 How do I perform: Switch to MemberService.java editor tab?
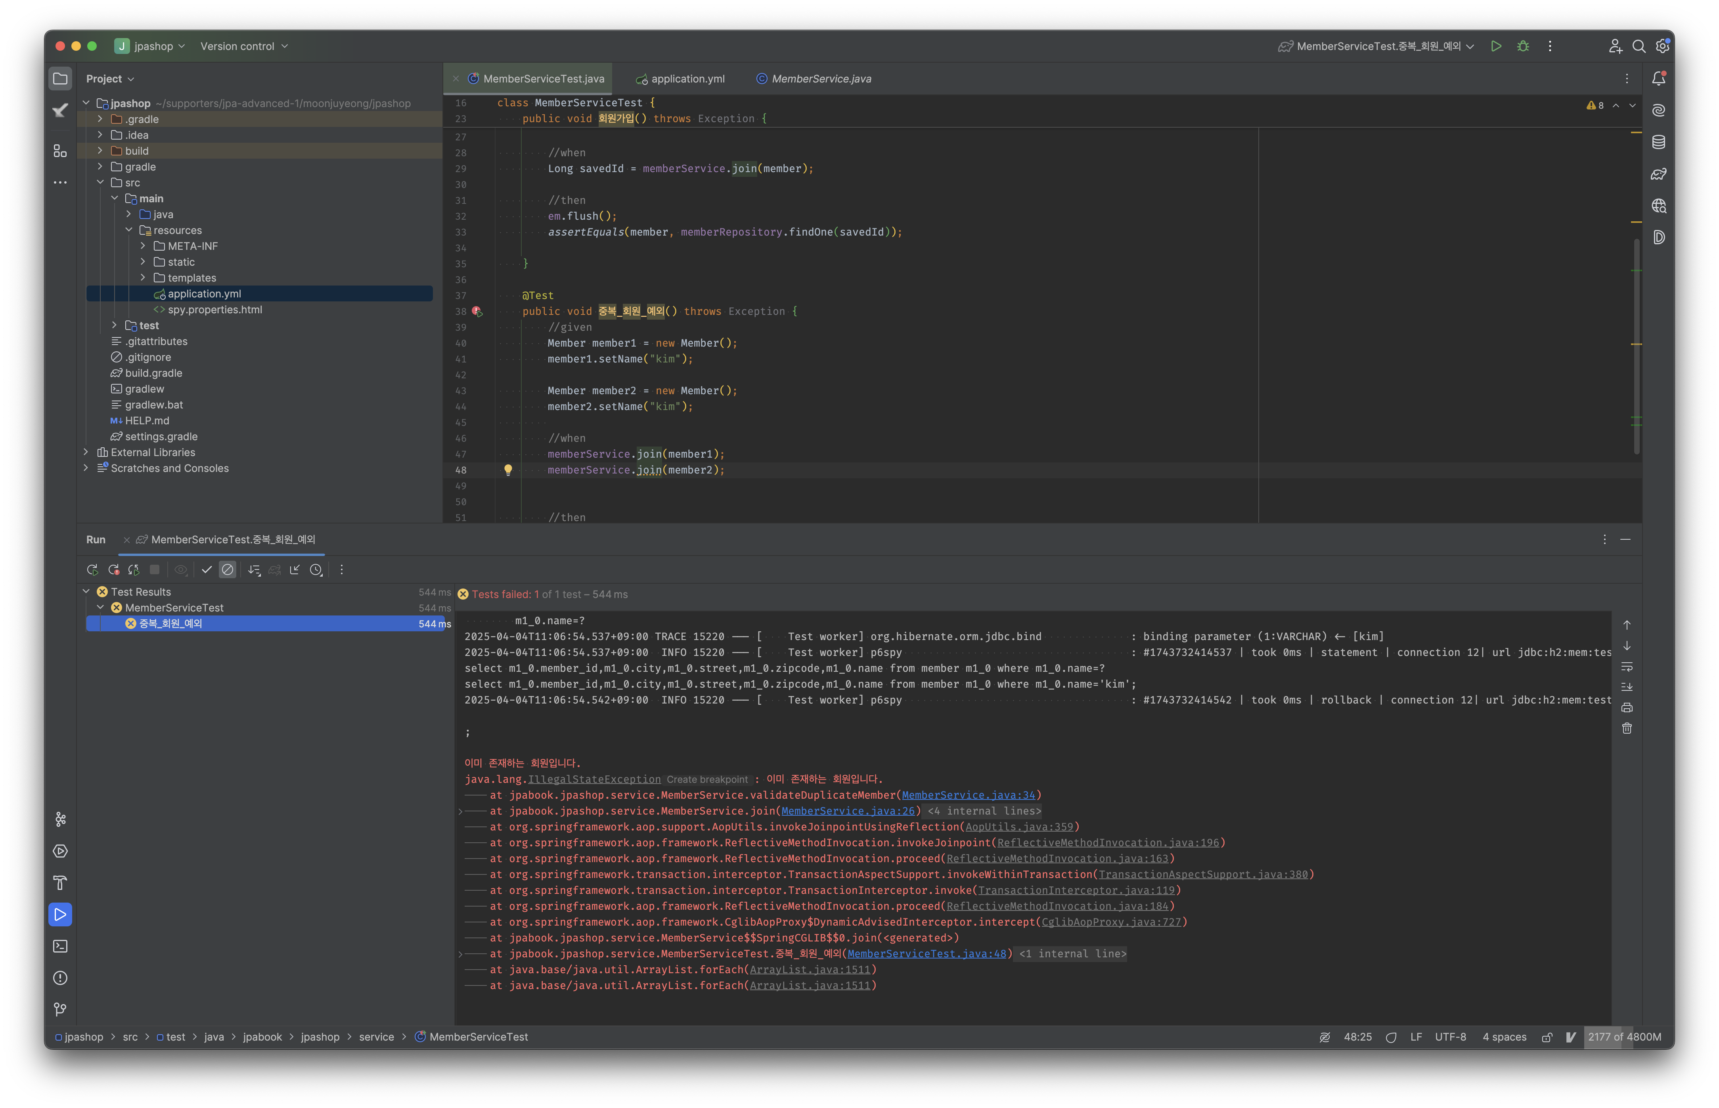pos(814,79)
